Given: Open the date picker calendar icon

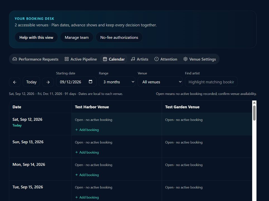Looking at the screenshot, I should pos(91,82).
